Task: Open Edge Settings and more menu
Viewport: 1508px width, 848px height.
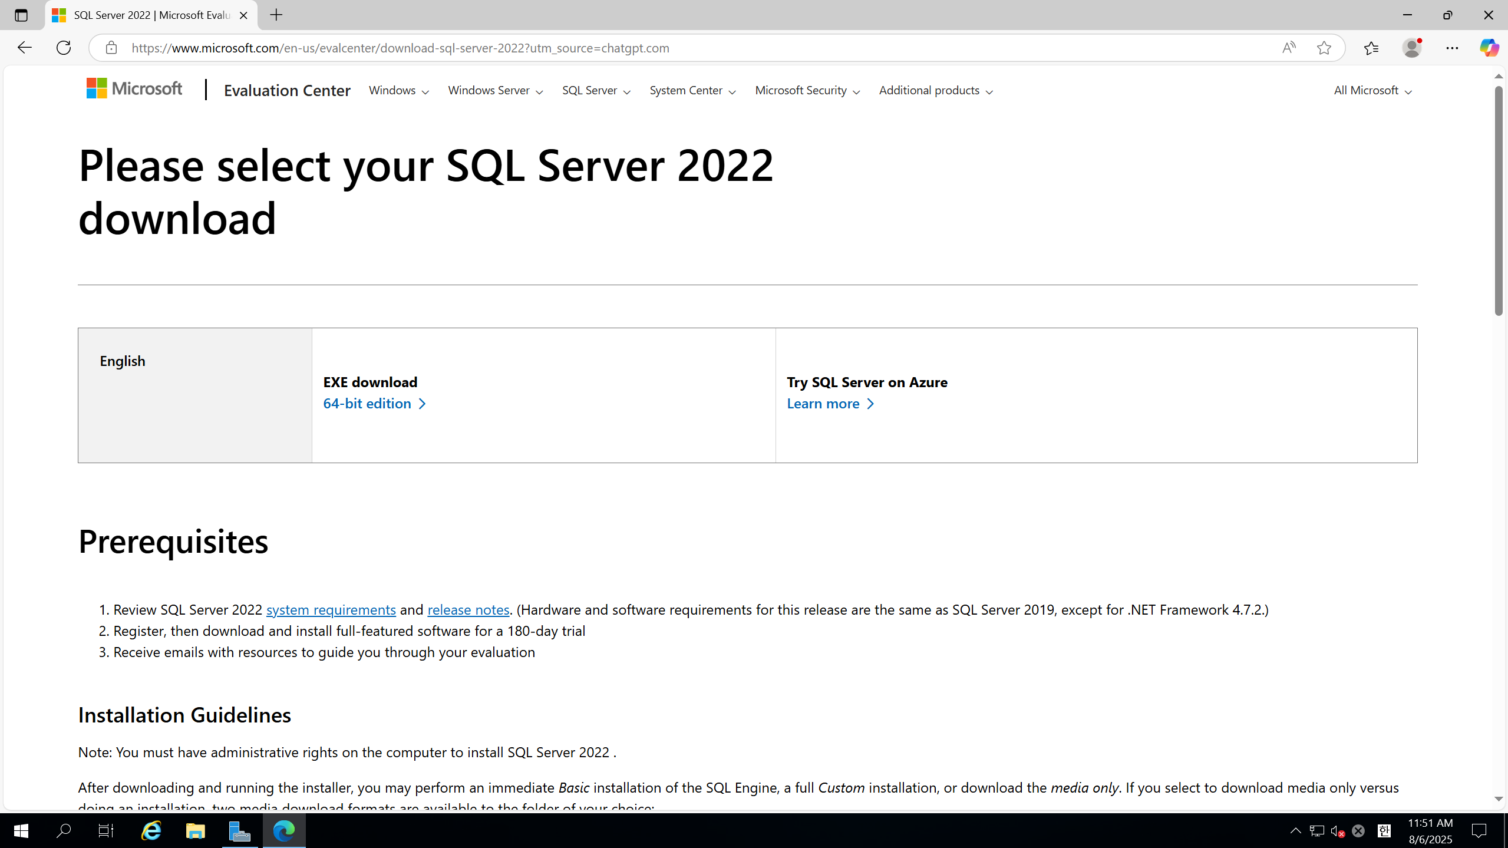Action: coord(1451,48)
